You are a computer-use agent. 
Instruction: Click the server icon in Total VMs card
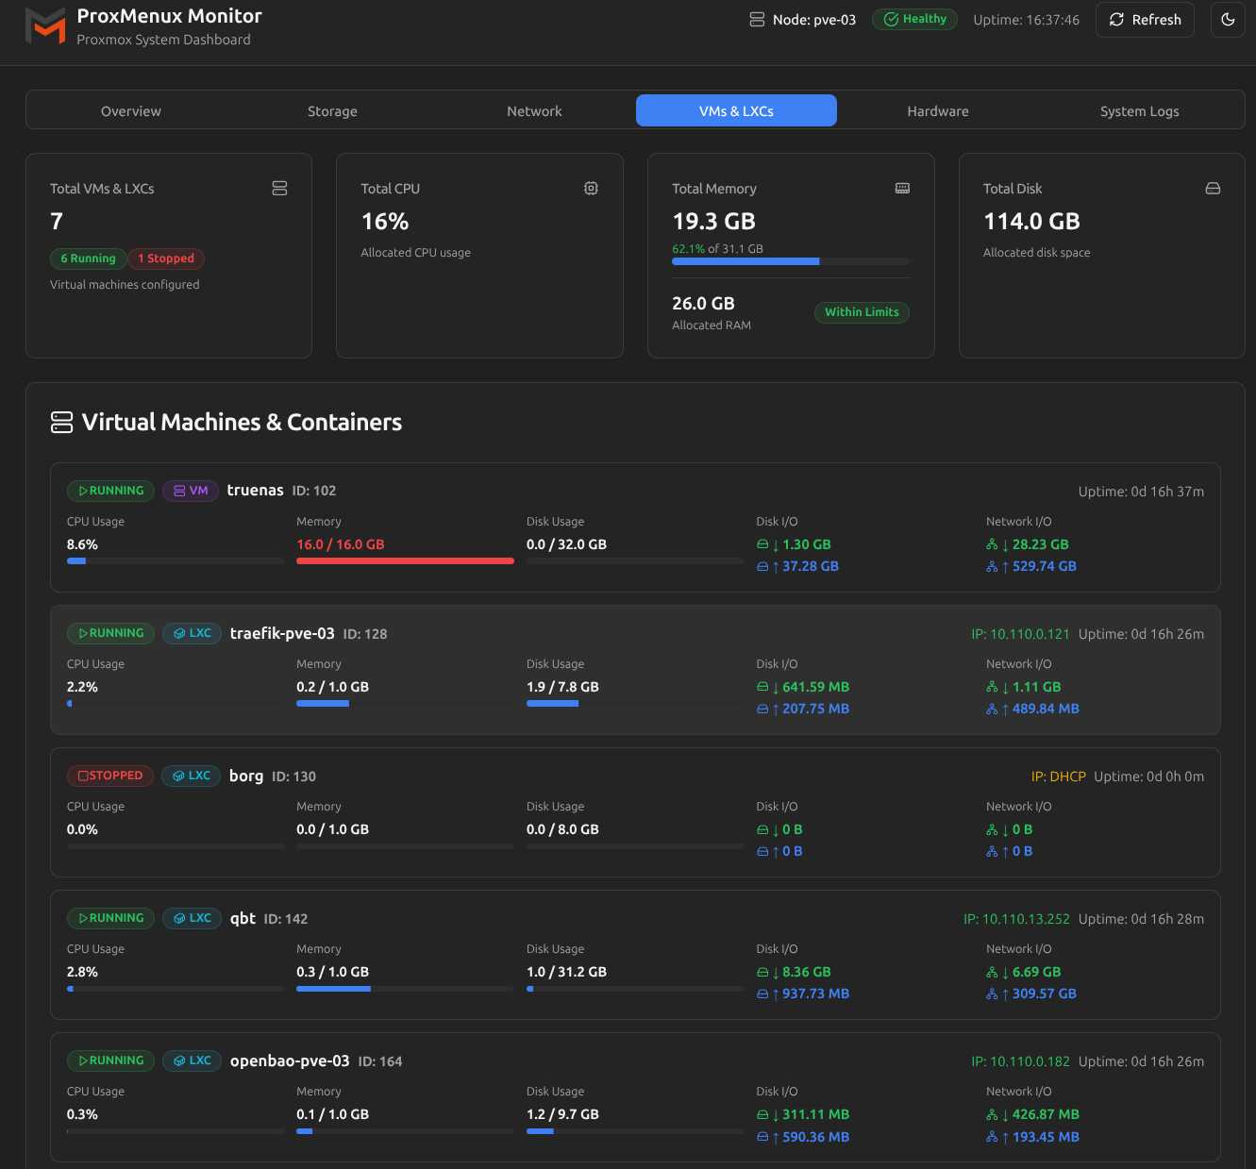[x=279, y=188]
